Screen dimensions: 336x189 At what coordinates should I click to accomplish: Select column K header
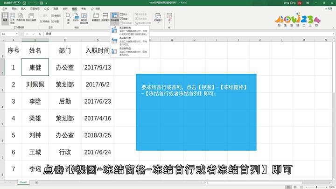pyautogui.click(x=260, y=40)
